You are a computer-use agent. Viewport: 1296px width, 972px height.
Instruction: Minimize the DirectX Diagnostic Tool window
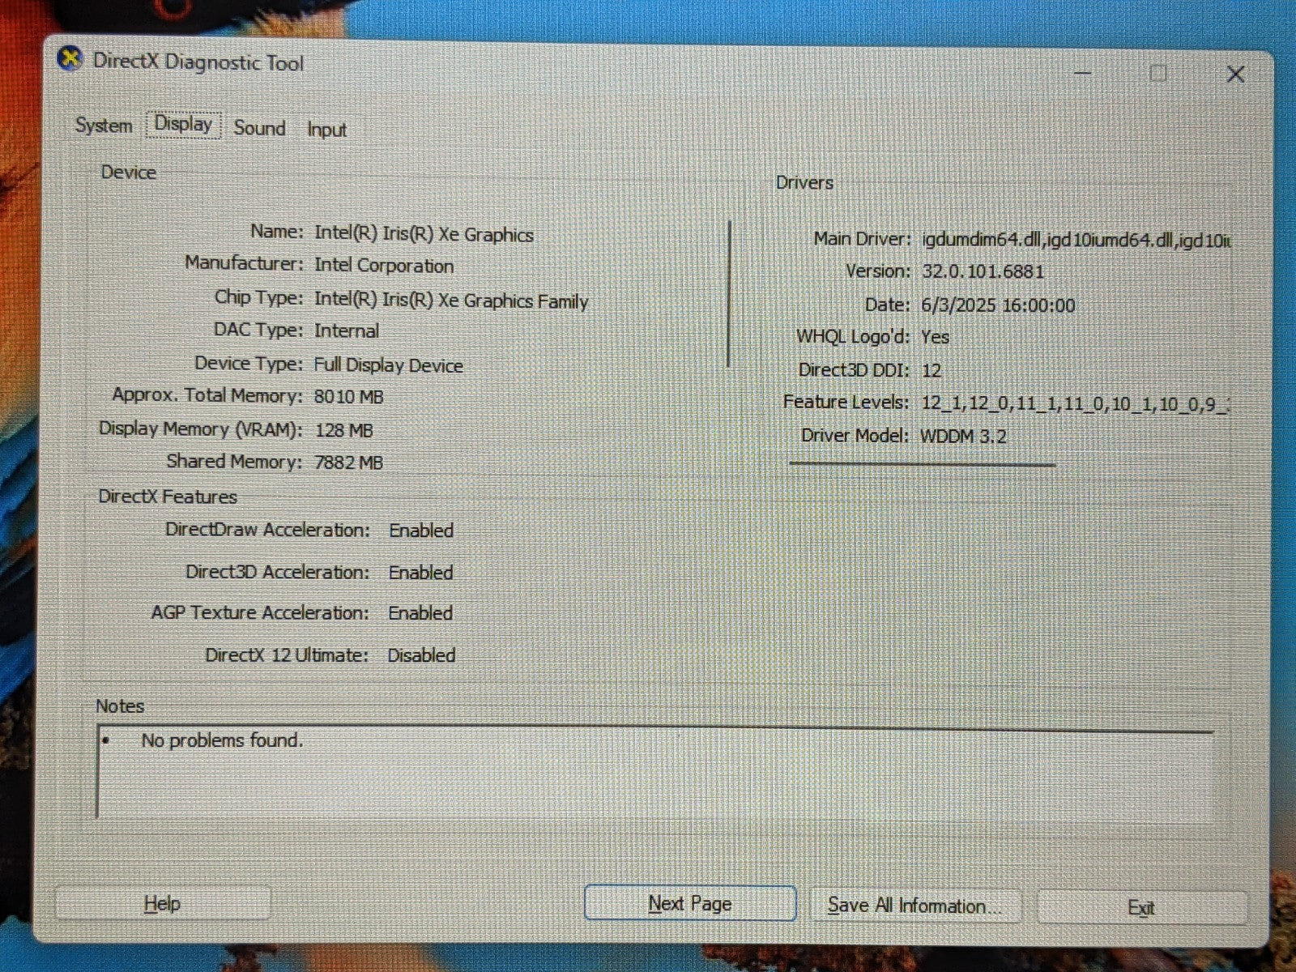click(x=1083, y=73)
